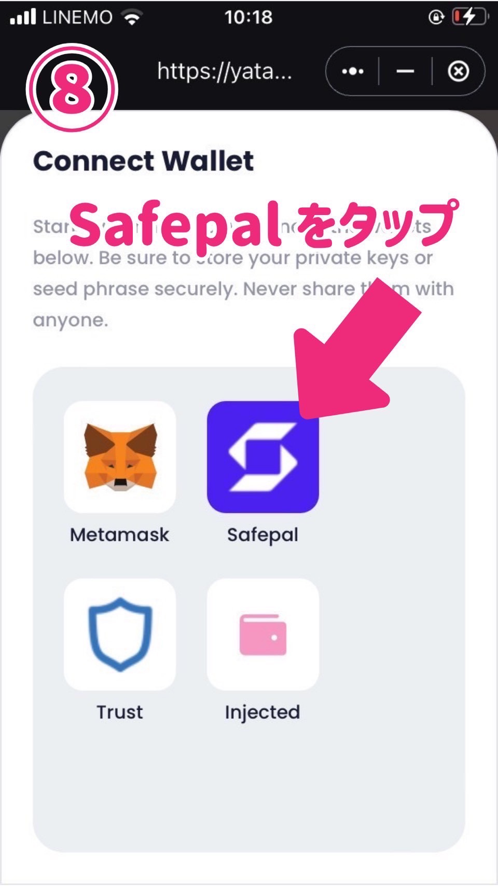Tap the Connect Wallet heading

tap(144, 161)
